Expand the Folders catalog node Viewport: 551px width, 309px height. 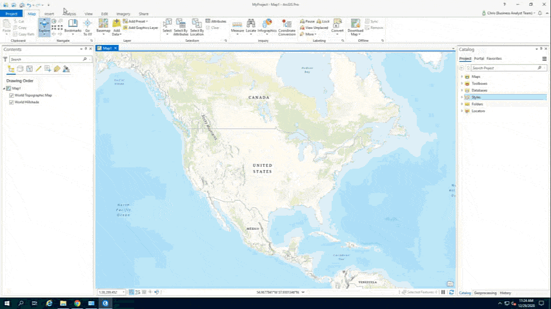click(x=462, y=104)
